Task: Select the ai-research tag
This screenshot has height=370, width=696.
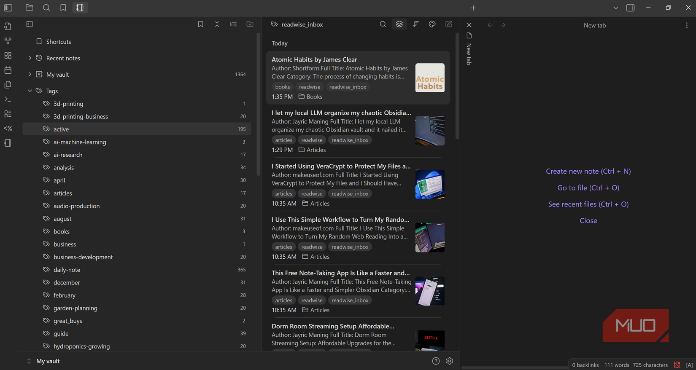Action: pyautogui.click(x=137, y=155)
